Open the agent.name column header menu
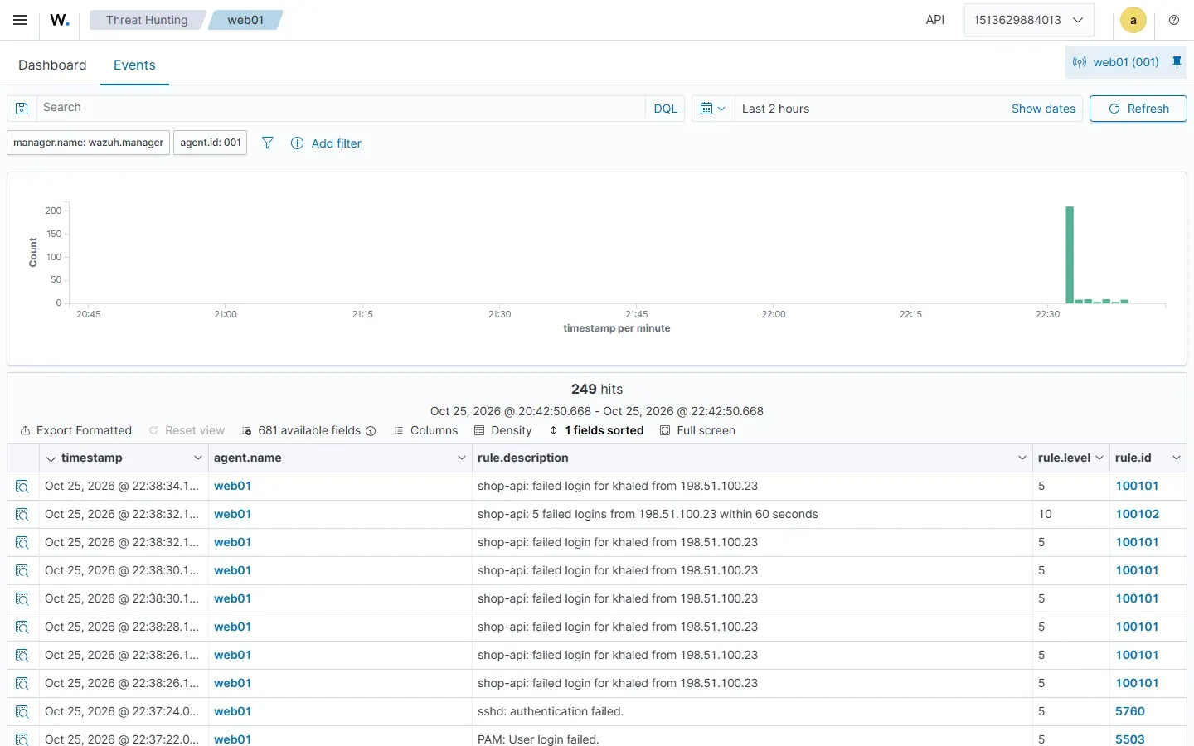This screenshot has width=1194, height=746. coord(462,458)
